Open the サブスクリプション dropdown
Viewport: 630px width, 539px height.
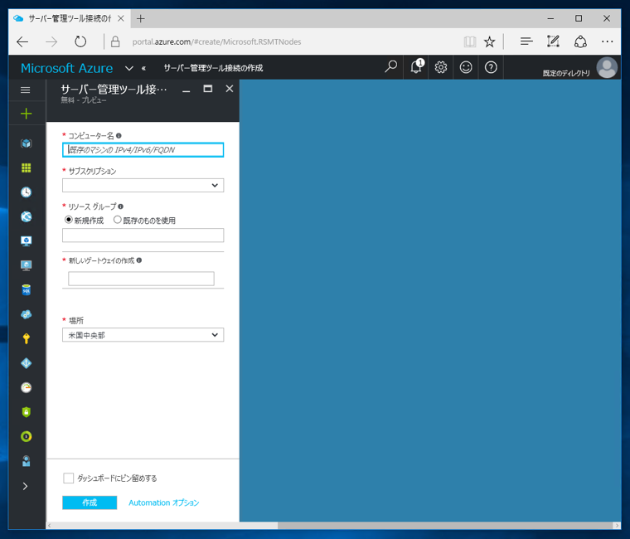click(x=143, y=185)
